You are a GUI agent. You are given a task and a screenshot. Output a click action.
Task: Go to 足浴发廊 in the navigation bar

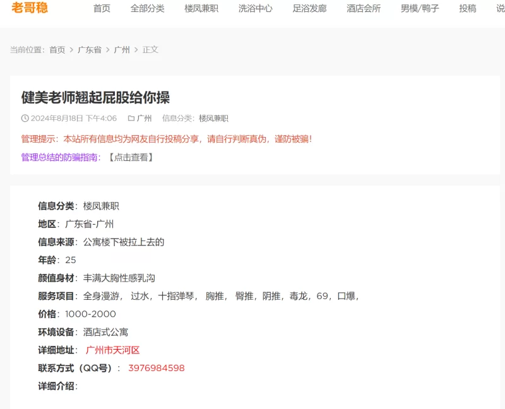[309, 9]
